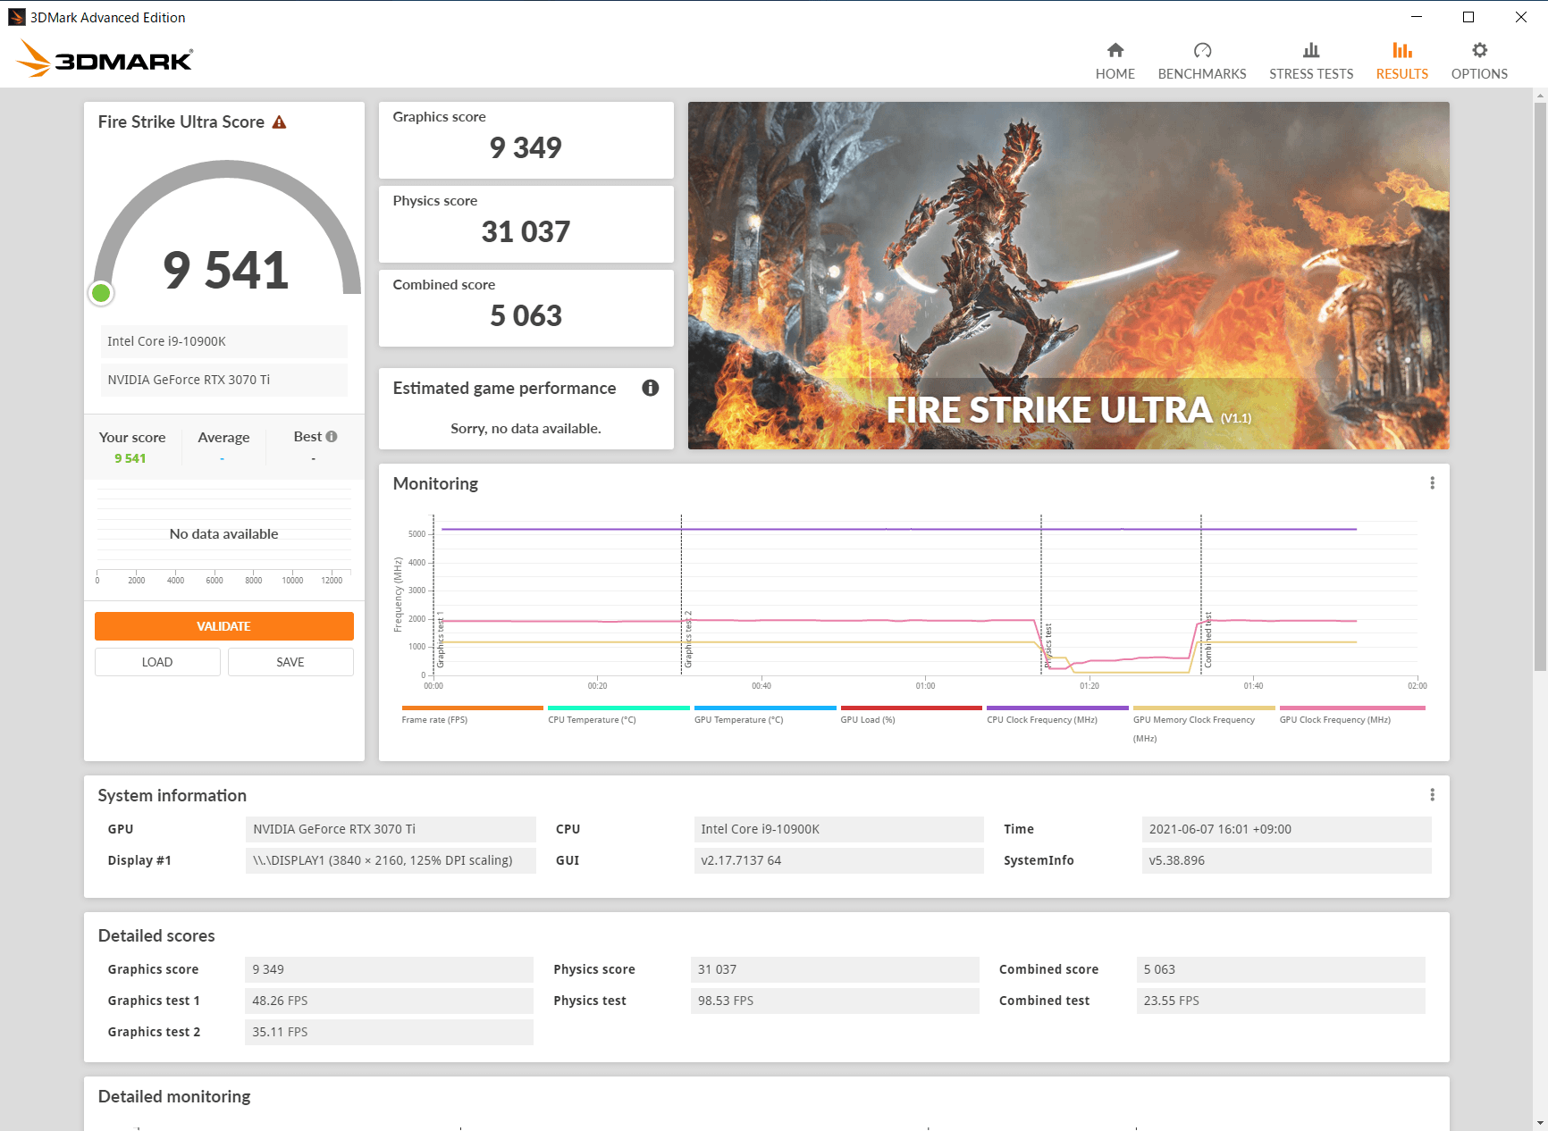Minimize the 3DMark window
The width and height of the screenshot is (1548, 1131).
tap(1417, 17)
